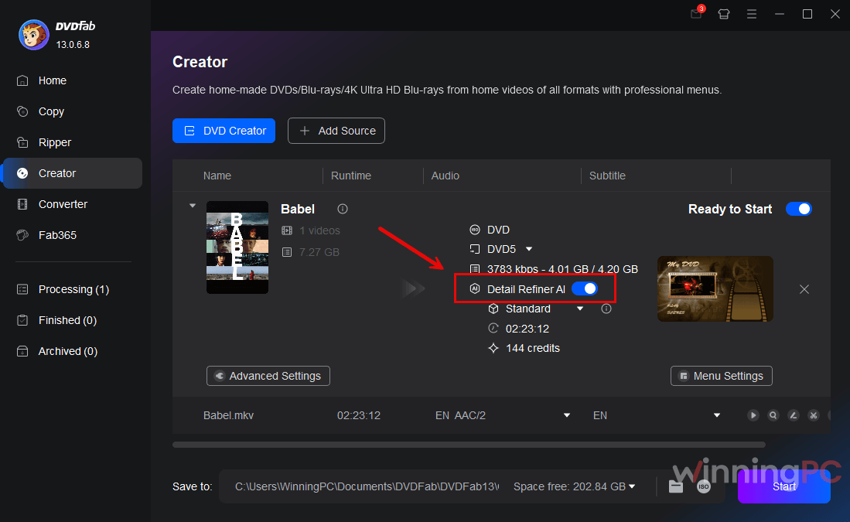
Task: Click the Babel.mkv file name
Action: pos(228,415)
